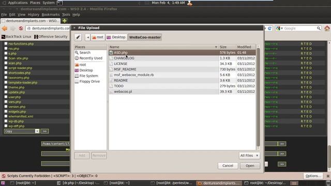331x186 pixels.
Task: Open a new tab with plus icon
Action: (x=64, y=21)
